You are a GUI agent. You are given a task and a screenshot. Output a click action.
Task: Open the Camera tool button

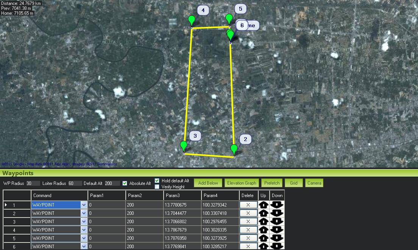[x=314, y=183]
